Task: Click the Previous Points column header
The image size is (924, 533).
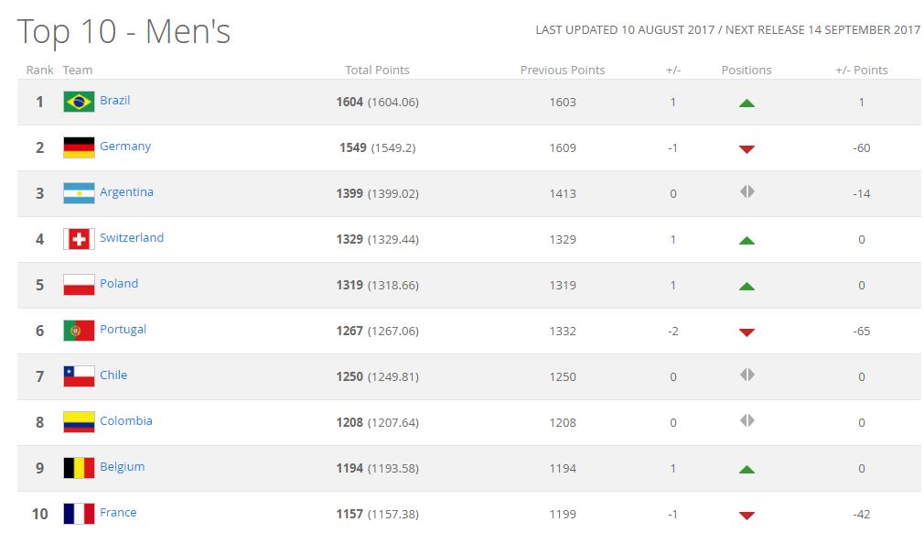Action: (563, 71)
